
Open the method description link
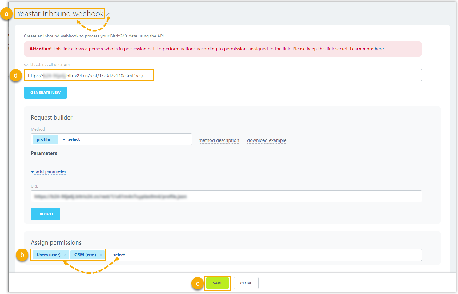(219, 140)
